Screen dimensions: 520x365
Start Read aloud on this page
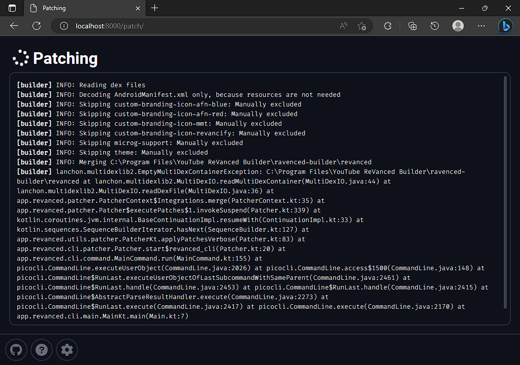pyautogui.click(x=343, y=25)
